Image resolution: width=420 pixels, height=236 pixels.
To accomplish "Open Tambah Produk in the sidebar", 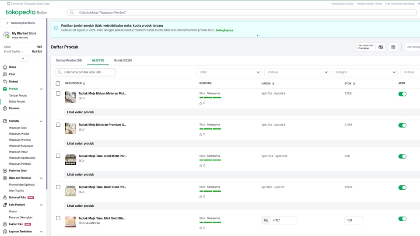I will 18,96.
